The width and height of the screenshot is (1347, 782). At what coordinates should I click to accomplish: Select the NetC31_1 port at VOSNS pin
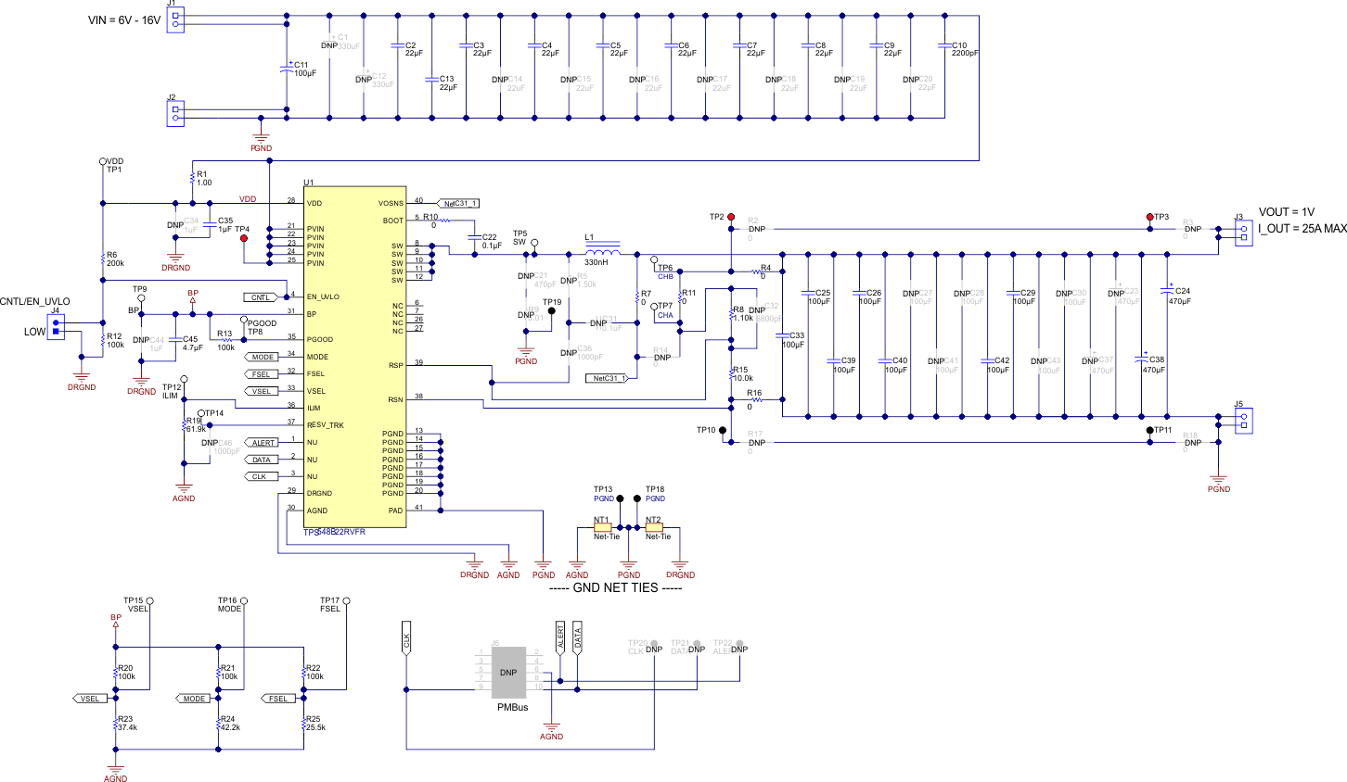click(458, 203)
